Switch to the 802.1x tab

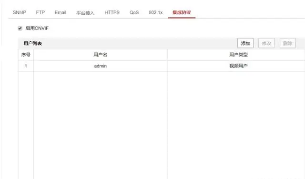point(156,12)
